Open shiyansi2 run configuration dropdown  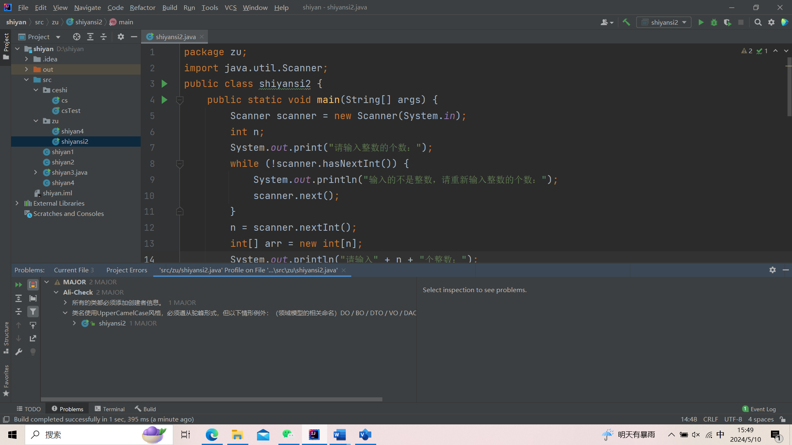[x=664, y=22]
